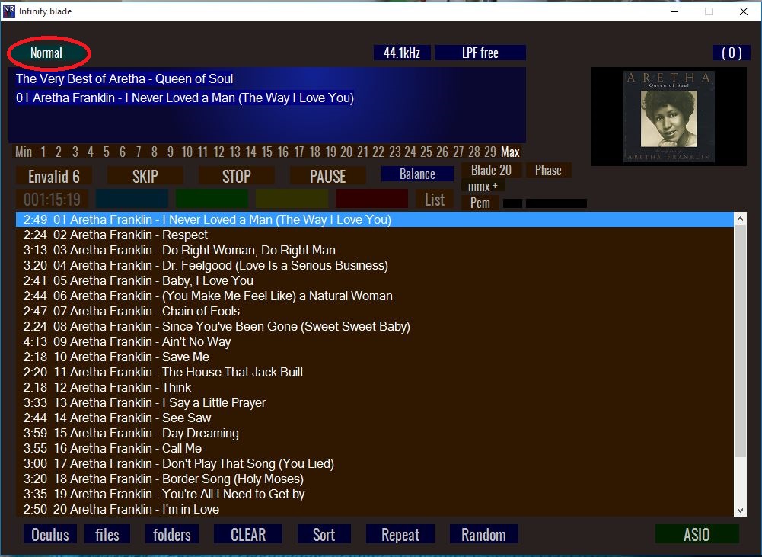
Task: Click the List button
Action: point(435,200)
